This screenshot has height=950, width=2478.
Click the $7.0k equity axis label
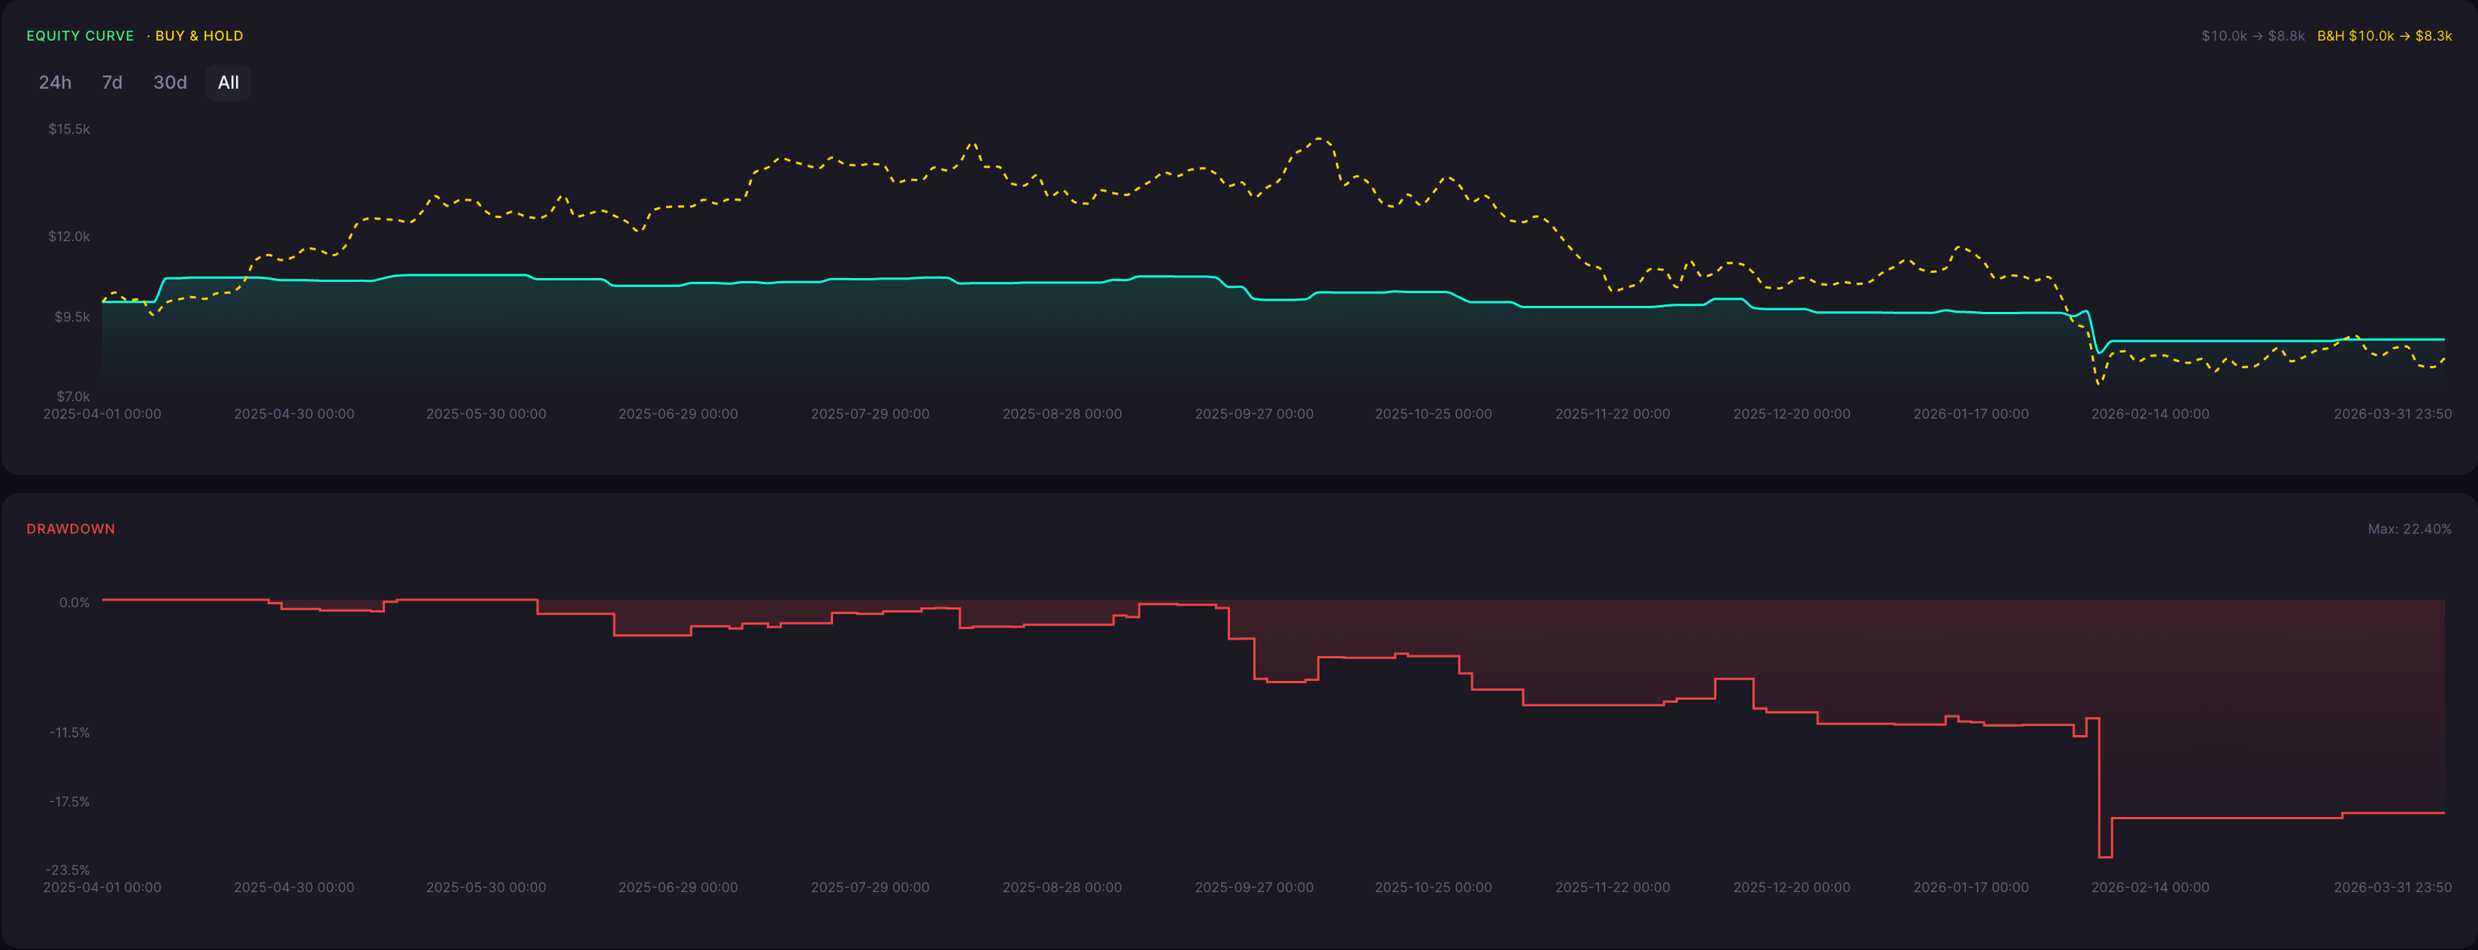point(72,396)
